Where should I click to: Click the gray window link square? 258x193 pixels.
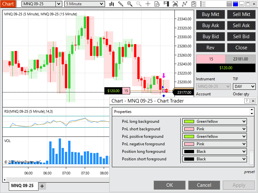tap(229, 4)
